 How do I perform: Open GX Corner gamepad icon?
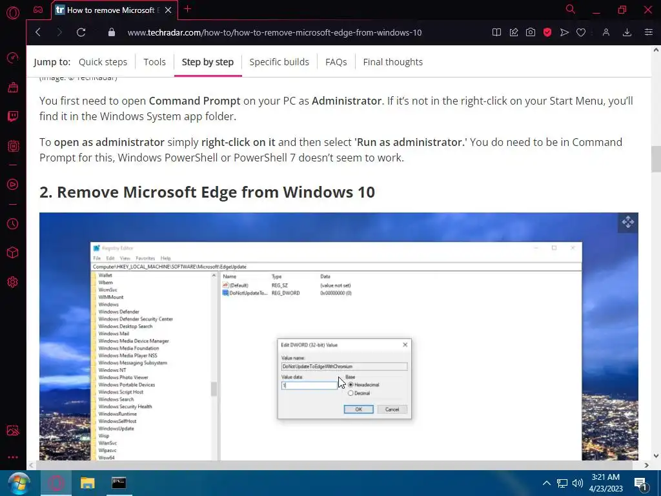[x=38, y=10]
